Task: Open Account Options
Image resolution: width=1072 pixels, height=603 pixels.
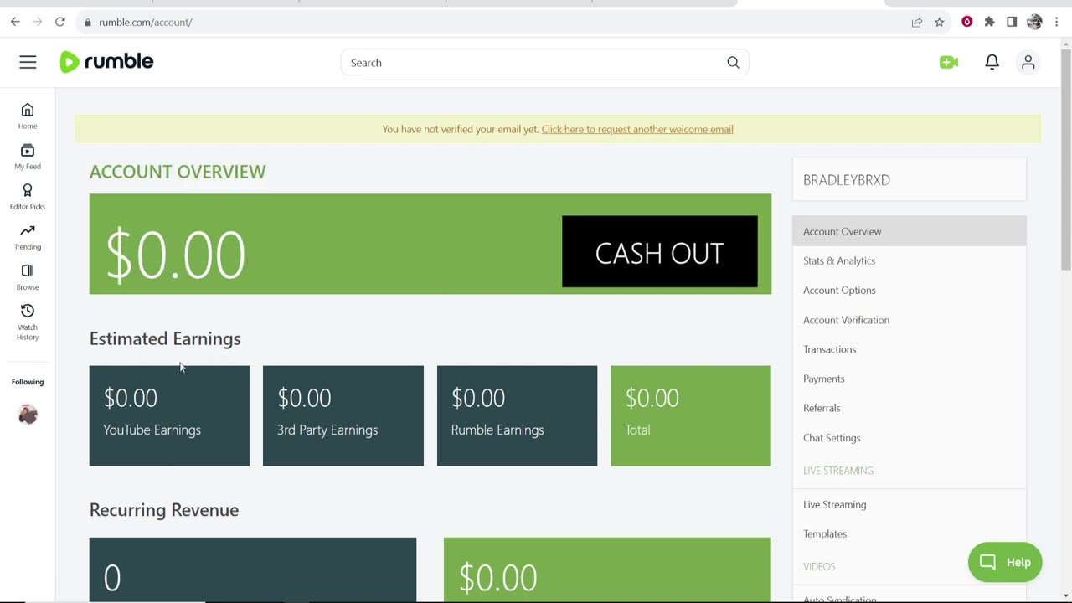Action: pyautogui.click(x=910, y=290)
